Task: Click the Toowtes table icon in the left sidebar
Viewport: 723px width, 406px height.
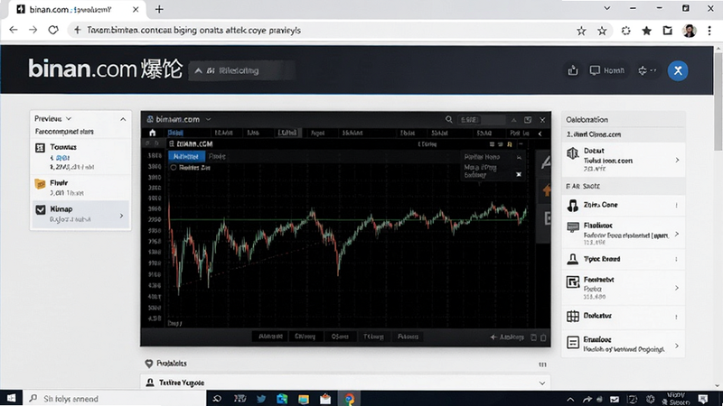Action: 40,148
